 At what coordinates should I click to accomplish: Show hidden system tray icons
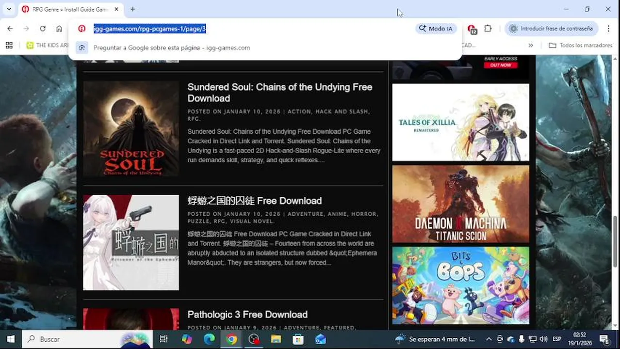(489, 339)
